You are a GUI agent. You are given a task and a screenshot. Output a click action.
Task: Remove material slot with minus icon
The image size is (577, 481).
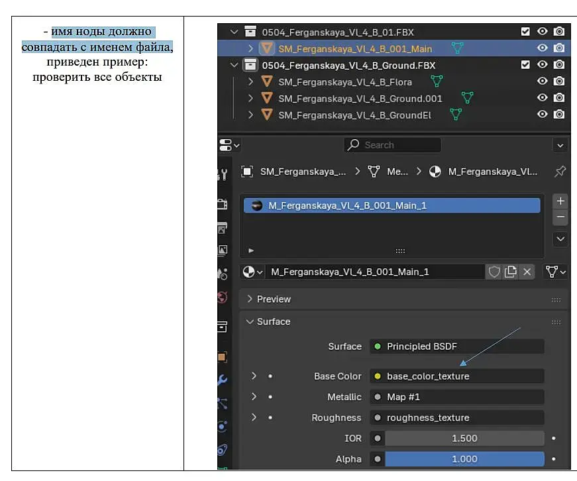coord(560,217)
